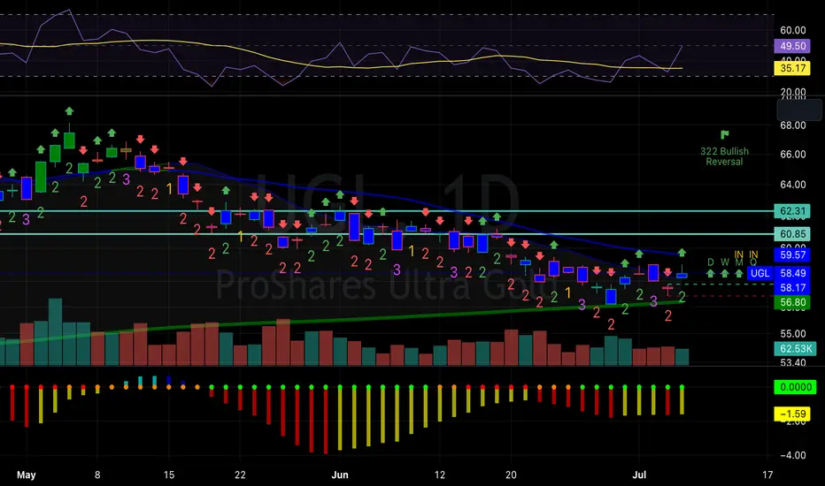Select the 60.85 horizontal line price label
The width and height of the screenshot is (825, 486).
click(x=792, y=234)
